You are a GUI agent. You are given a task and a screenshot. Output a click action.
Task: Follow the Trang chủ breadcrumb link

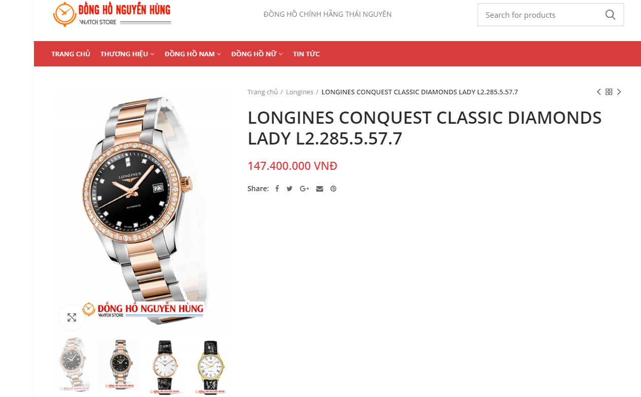(x=262, y=92)
